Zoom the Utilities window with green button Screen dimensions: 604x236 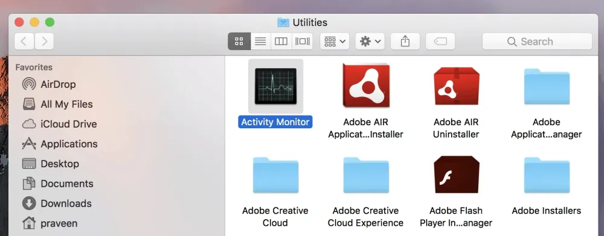point(50,22)
